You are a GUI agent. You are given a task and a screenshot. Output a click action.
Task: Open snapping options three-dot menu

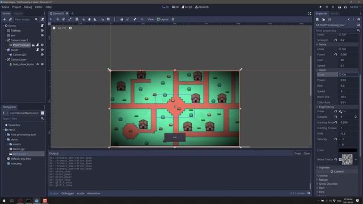click(x=115, y=19)
